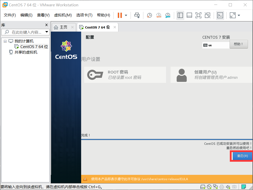This screenshot has height=190, width=253.
Task: Click the ROOT password key icon
Action: coord(95,75)
